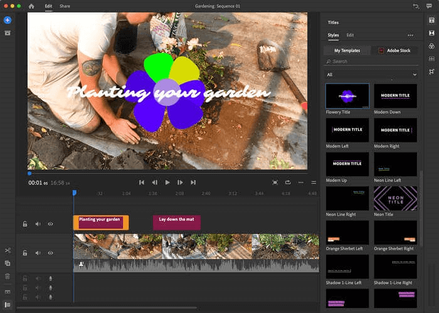Open Titles panel more options ellipsis
The image size is (439, 313).
click(x=410, y=35)
